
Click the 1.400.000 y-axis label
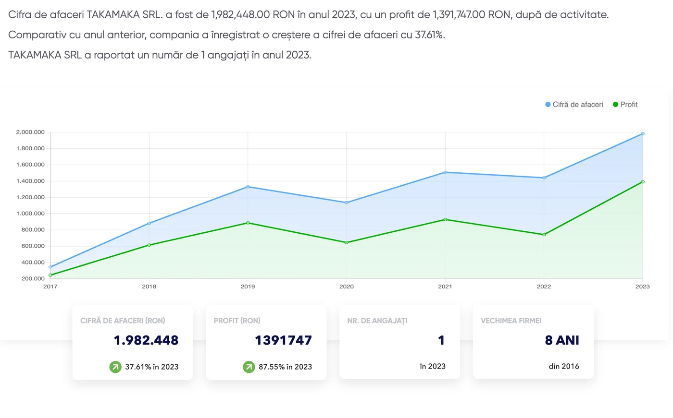pyautogui.click(x=30, y=181)
